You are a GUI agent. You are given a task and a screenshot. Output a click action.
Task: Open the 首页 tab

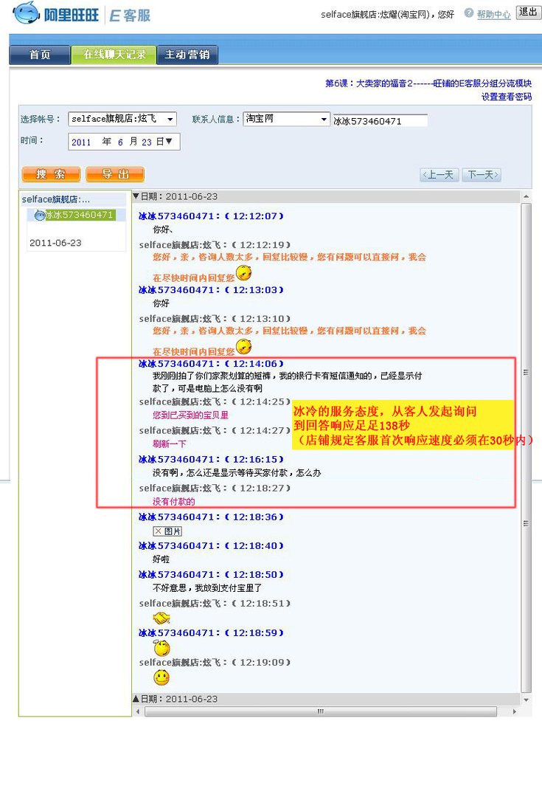[40, 55]
